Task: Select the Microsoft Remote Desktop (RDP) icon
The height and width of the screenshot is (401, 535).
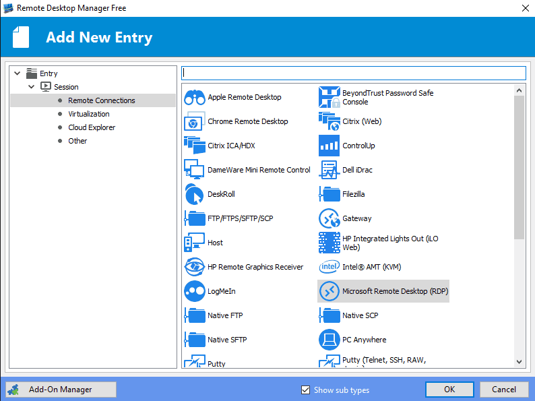Action: [x=329, y=291]
